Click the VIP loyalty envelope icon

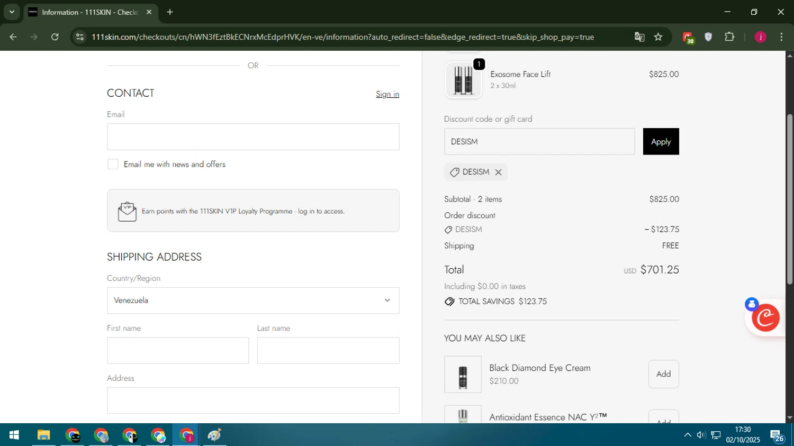pos(127,212)
